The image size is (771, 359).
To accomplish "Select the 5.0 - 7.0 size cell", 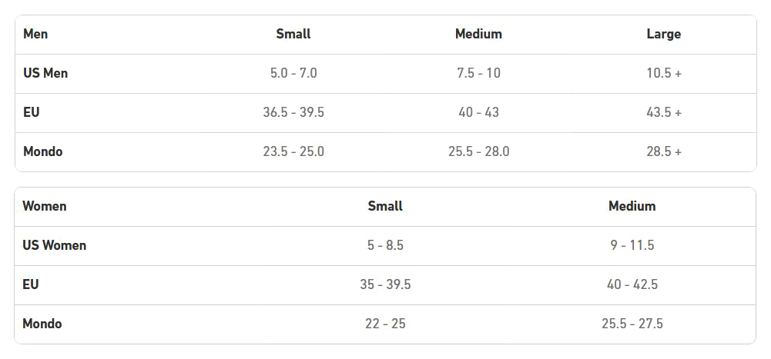I will (x=293, y=73).
